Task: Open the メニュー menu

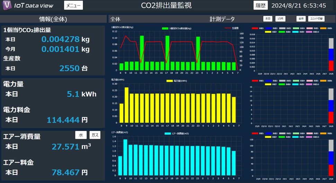Action: pos(73,6)
